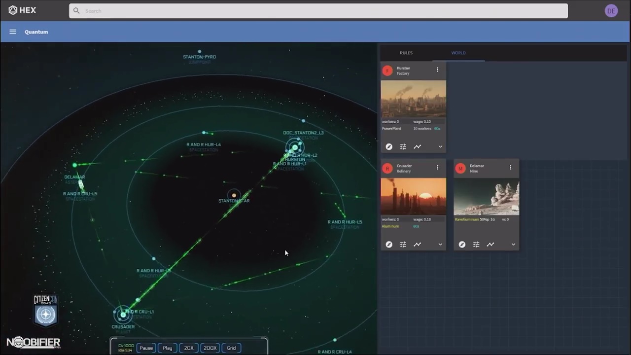Click the R AND R HUR-L5 station marker
The image size is (631, 355).
pyautogui.click(x=344, y=215)
